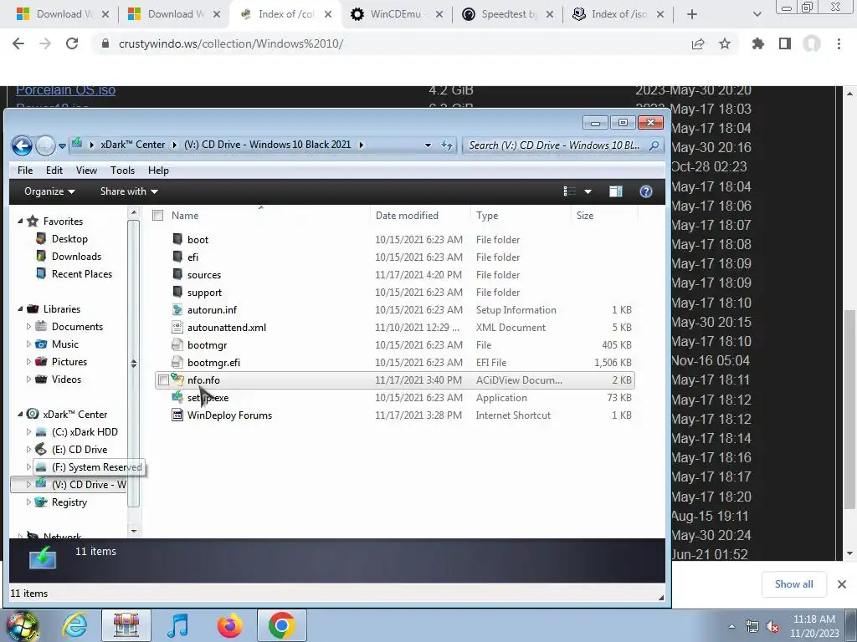This screenshot has width=857, height=642.
Task: Click the Windows Start orb
Action: coord(22,625)
